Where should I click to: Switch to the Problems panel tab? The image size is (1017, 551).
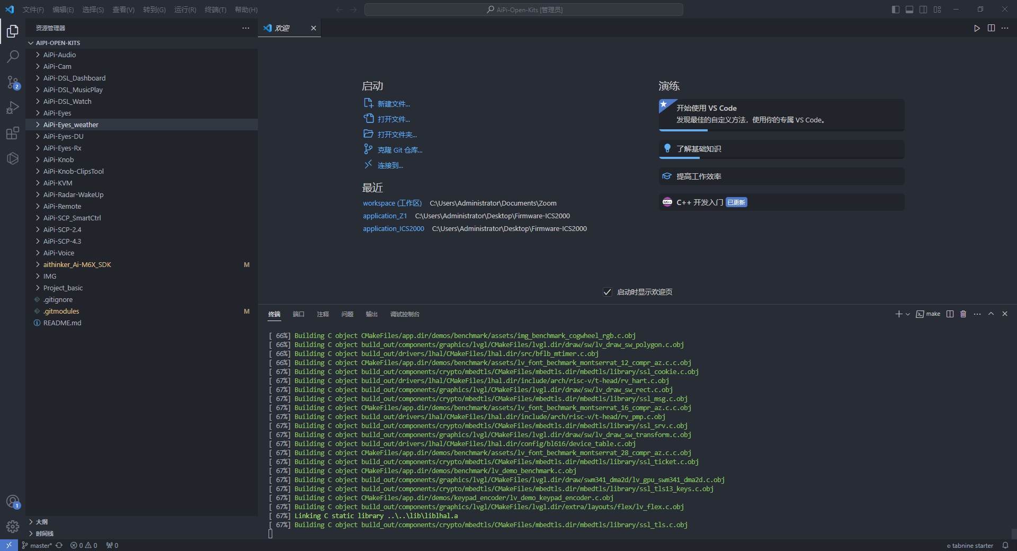point(347,314)
